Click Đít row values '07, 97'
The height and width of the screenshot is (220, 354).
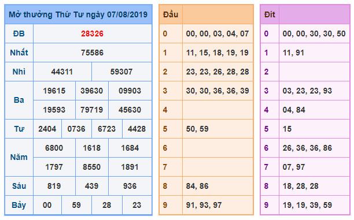294,167
